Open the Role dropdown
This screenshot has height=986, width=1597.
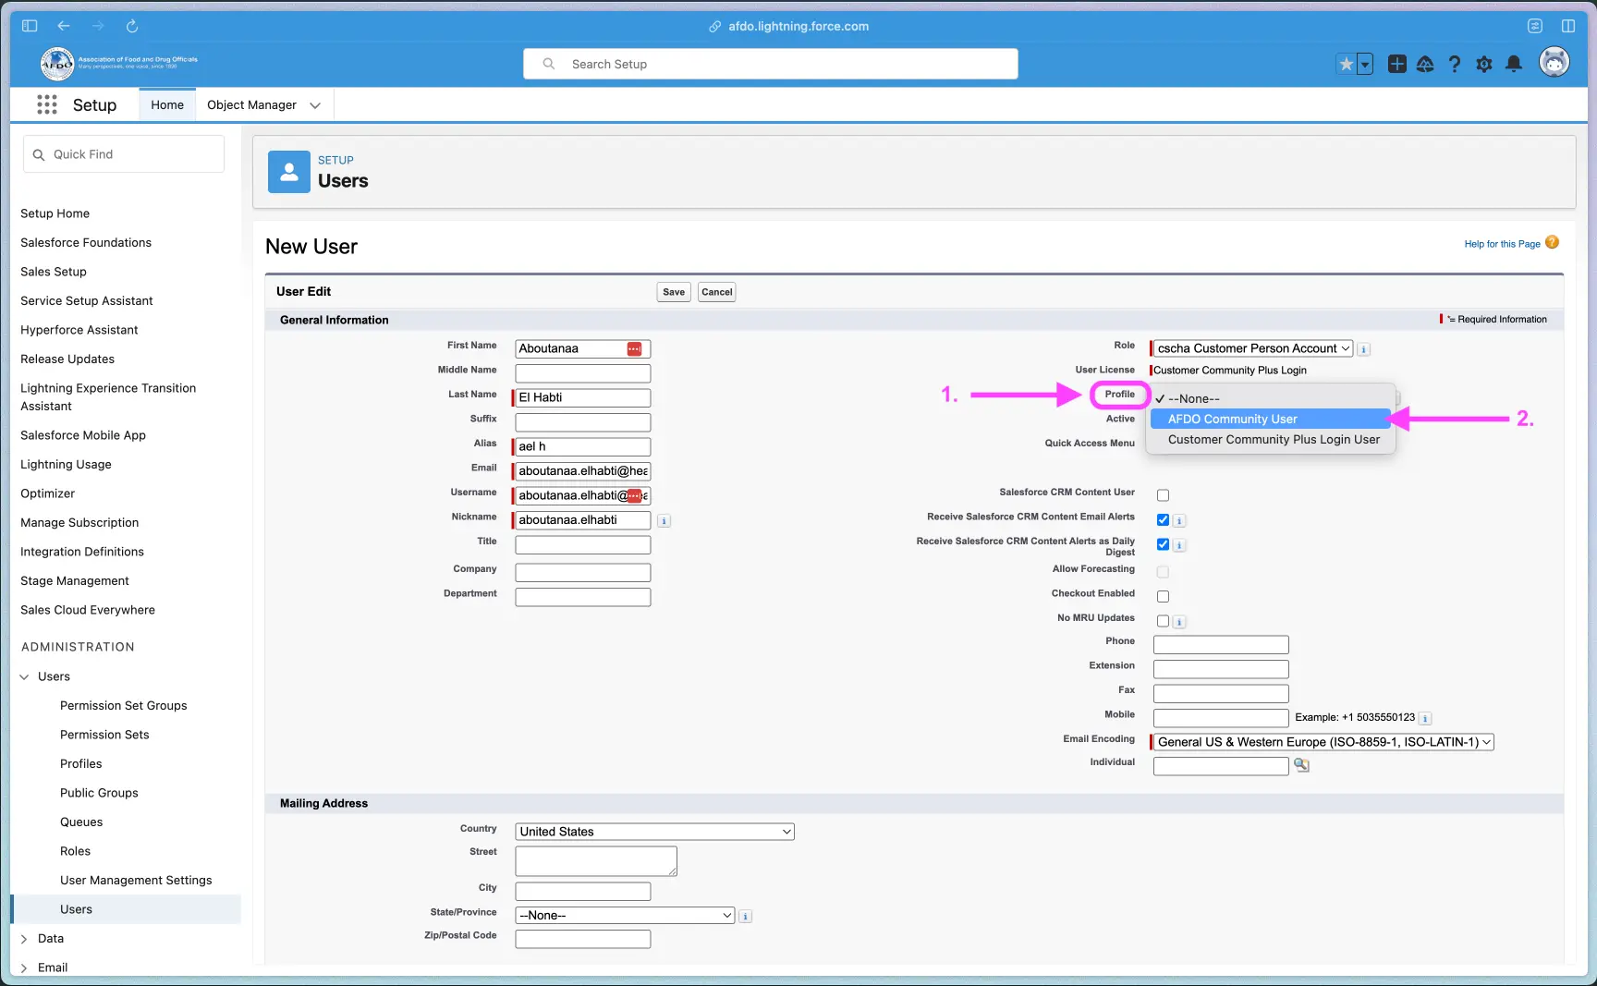point(1250,348)
